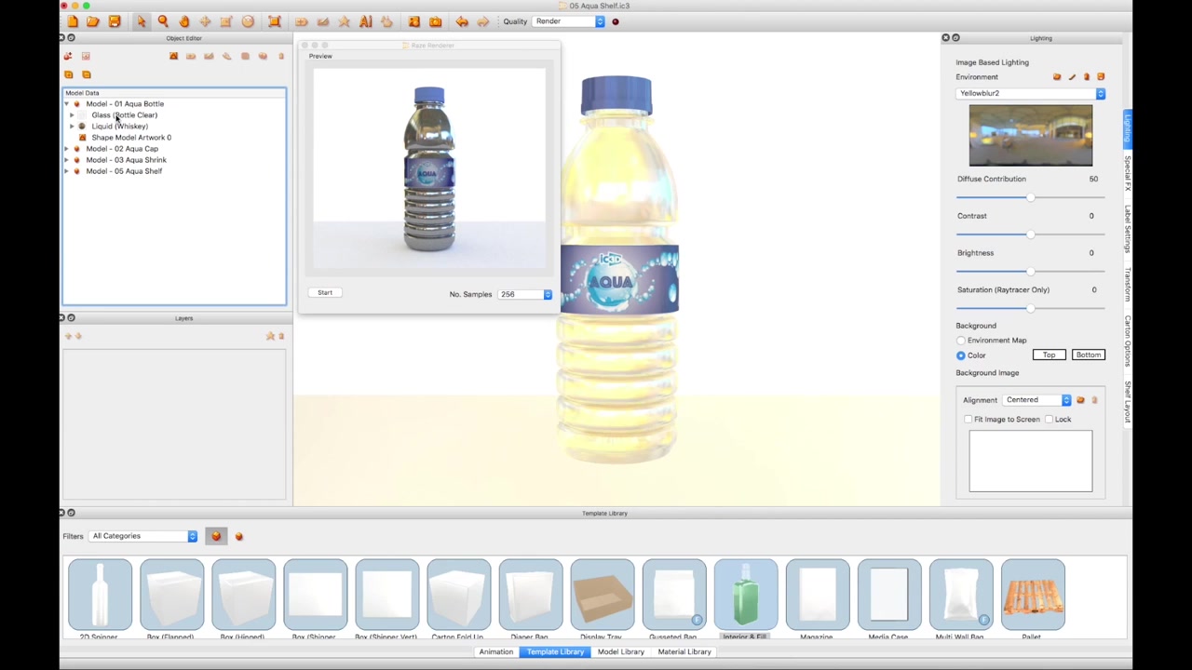
Task: Click the artwork shape icon in Object Editor toolbar
Action: point(173,56)
